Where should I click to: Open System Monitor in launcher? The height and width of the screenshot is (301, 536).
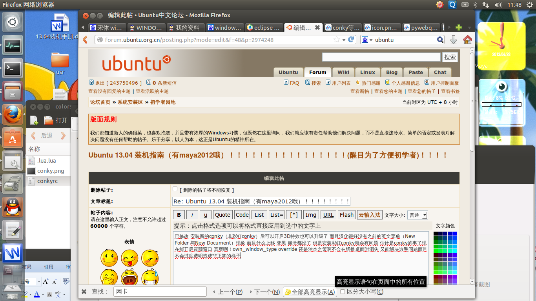13,45
